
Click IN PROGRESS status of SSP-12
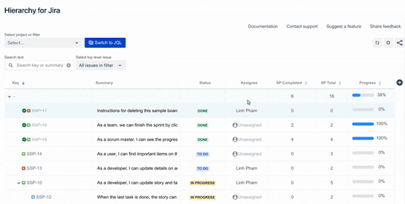202,198
